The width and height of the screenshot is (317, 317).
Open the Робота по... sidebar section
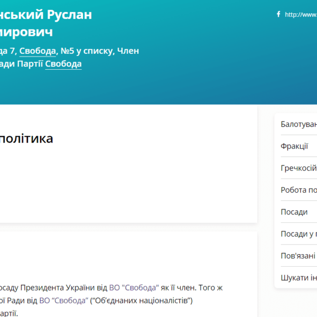299,190
